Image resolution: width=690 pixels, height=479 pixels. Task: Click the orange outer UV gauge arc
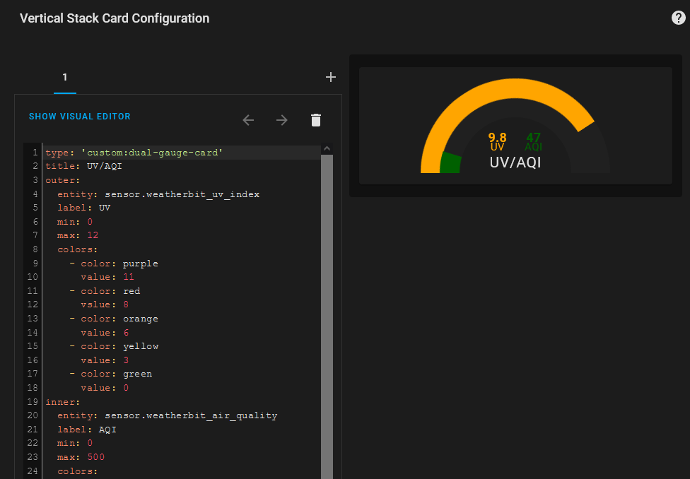[495, 94]
